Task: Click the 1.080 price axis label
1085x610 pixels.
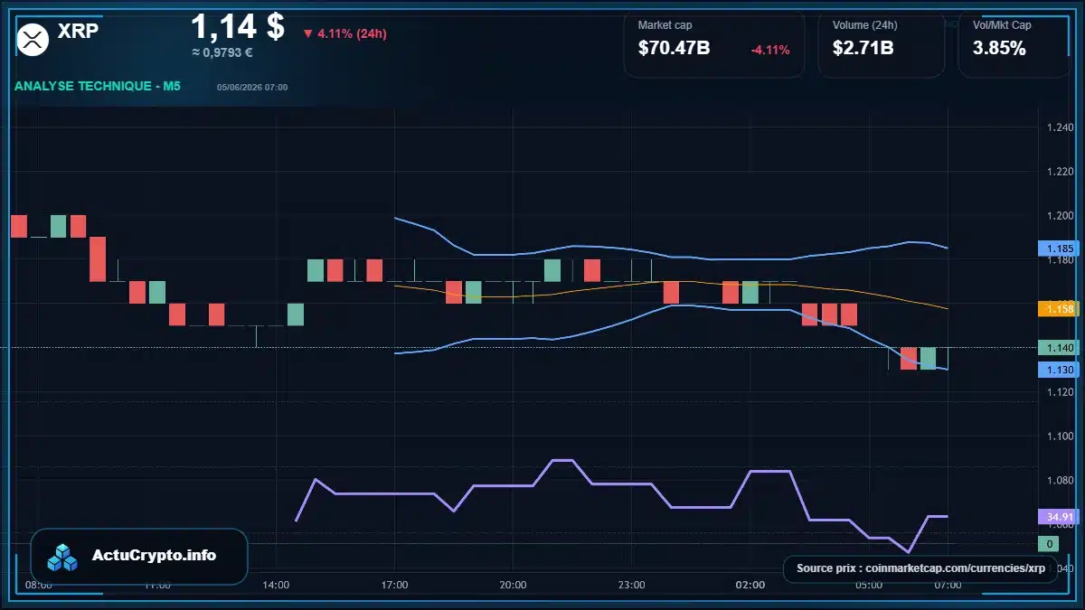Action: (x=1060, y=481)
